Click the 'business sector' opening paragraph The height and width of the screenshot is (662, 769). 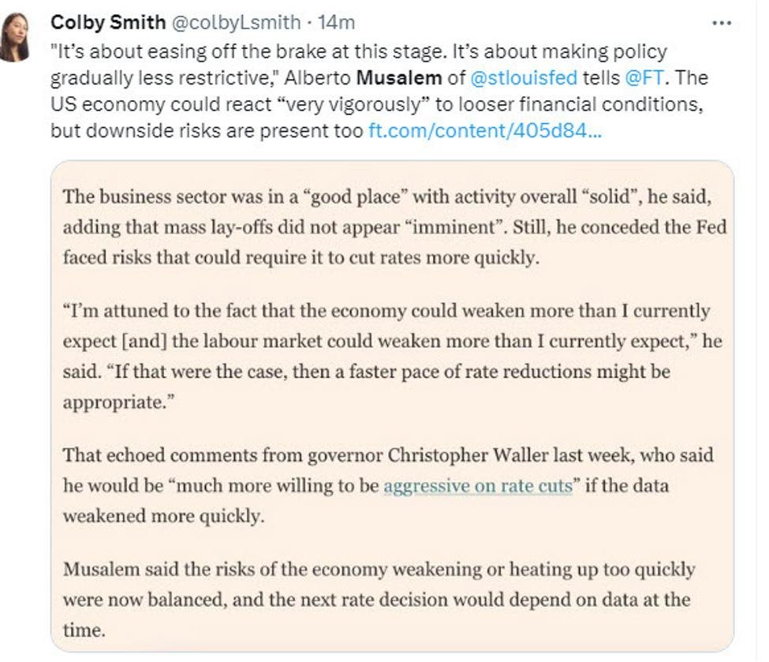[x=394, y=227]
